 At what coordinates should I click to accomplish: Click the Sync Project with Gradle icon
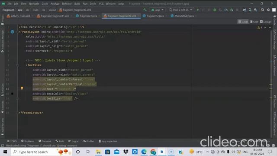[x=244, y=10]
